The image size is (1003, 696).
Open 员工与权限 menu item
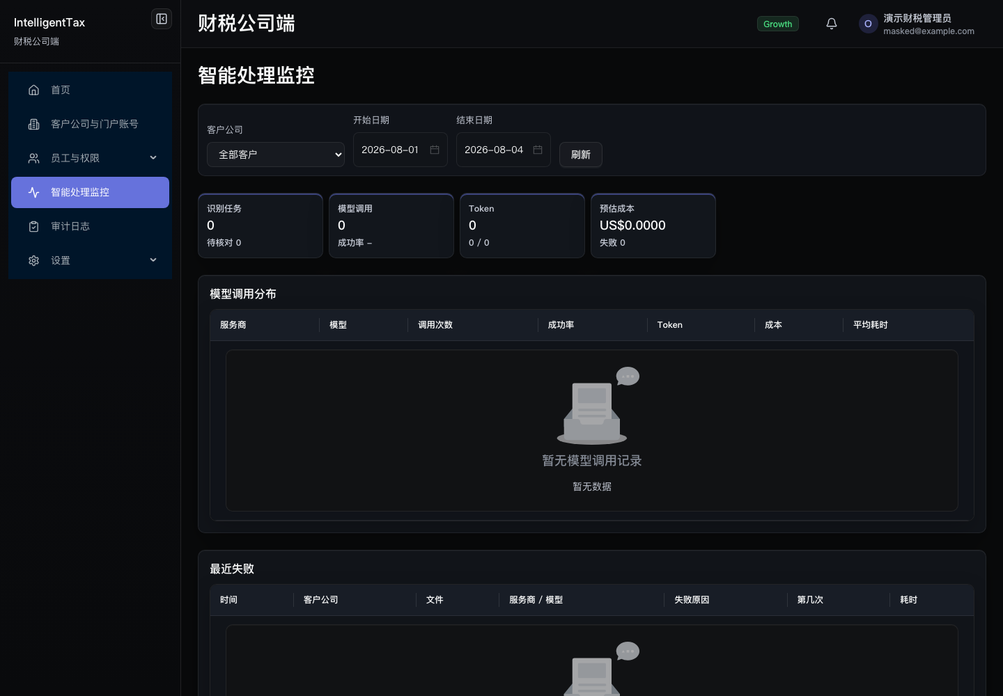(90, 158)
